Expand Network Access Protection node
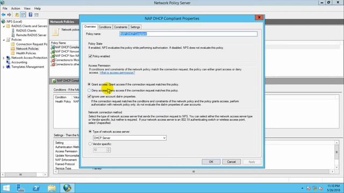The height and width of the screenshot is (193, 344). 4,58
